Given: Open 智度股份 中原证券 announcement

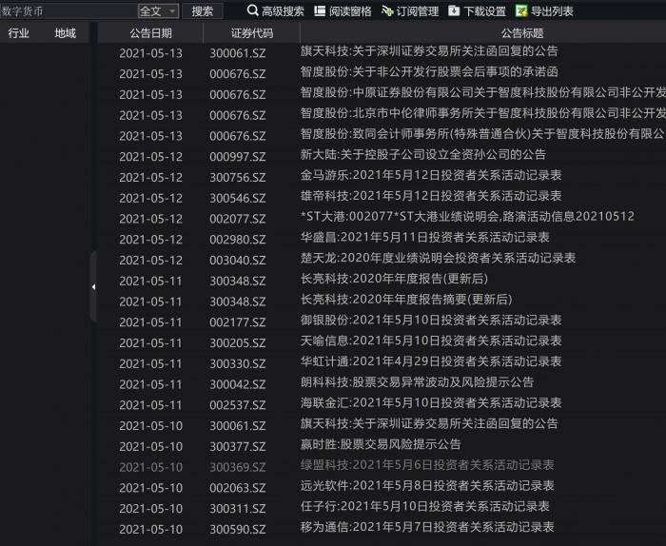Looking at the screenshot, I should [483, 92].
